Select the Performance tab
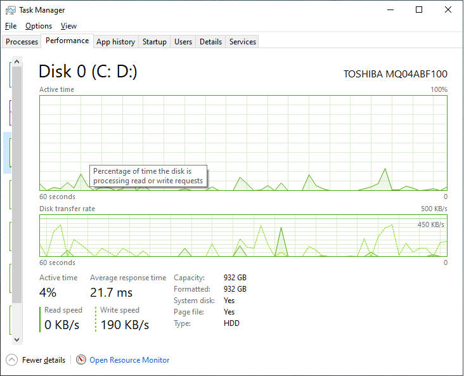Viewport: 464px width, 376px height. (x=67, y=41)
